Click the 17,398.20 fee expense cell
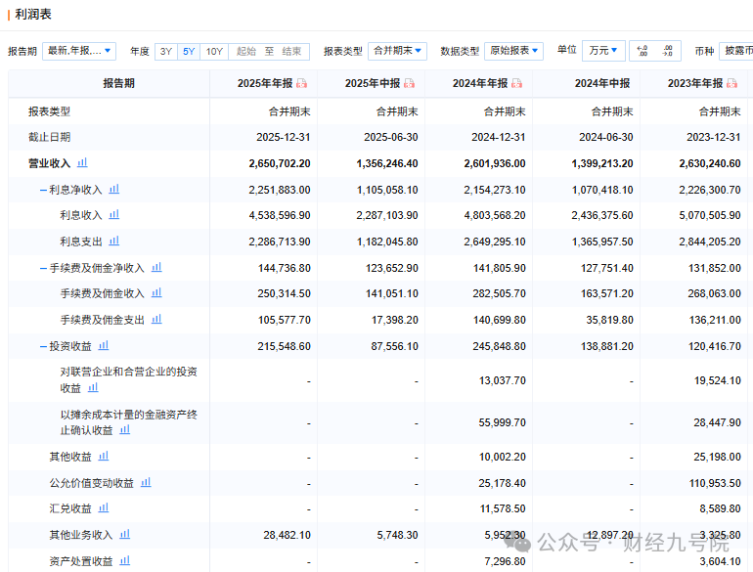 [x=395, y=320]
